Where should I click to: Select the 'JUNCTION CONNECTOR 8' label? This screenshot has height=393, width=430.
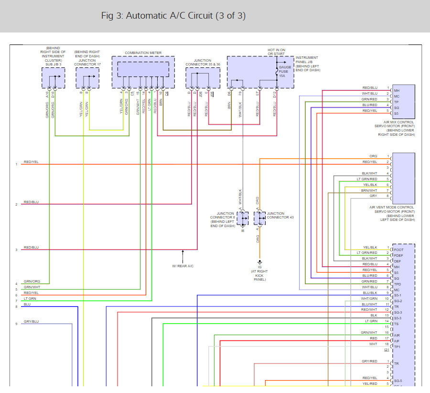point(222,215)
